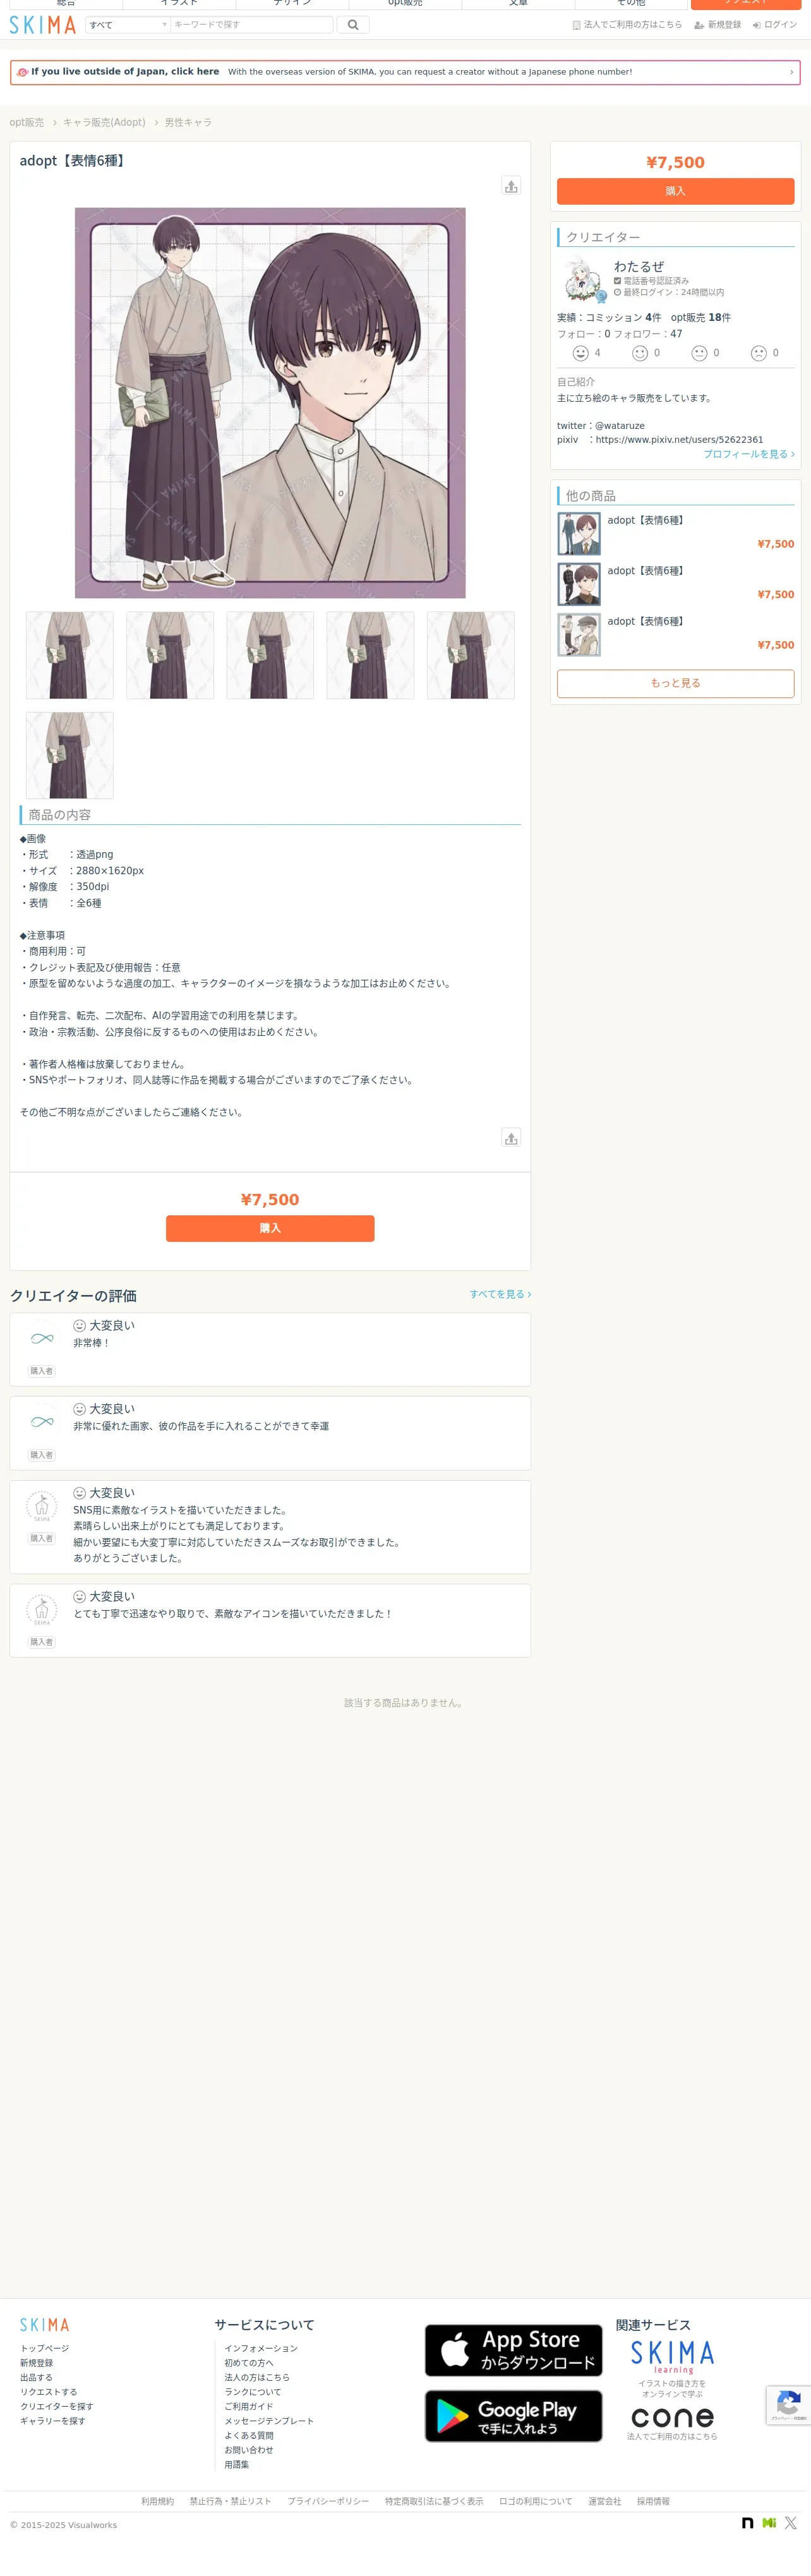Go to キャラ販売(Adopt) breadcrumb
Screen dimensions: 811x2576
pos(104,122)
